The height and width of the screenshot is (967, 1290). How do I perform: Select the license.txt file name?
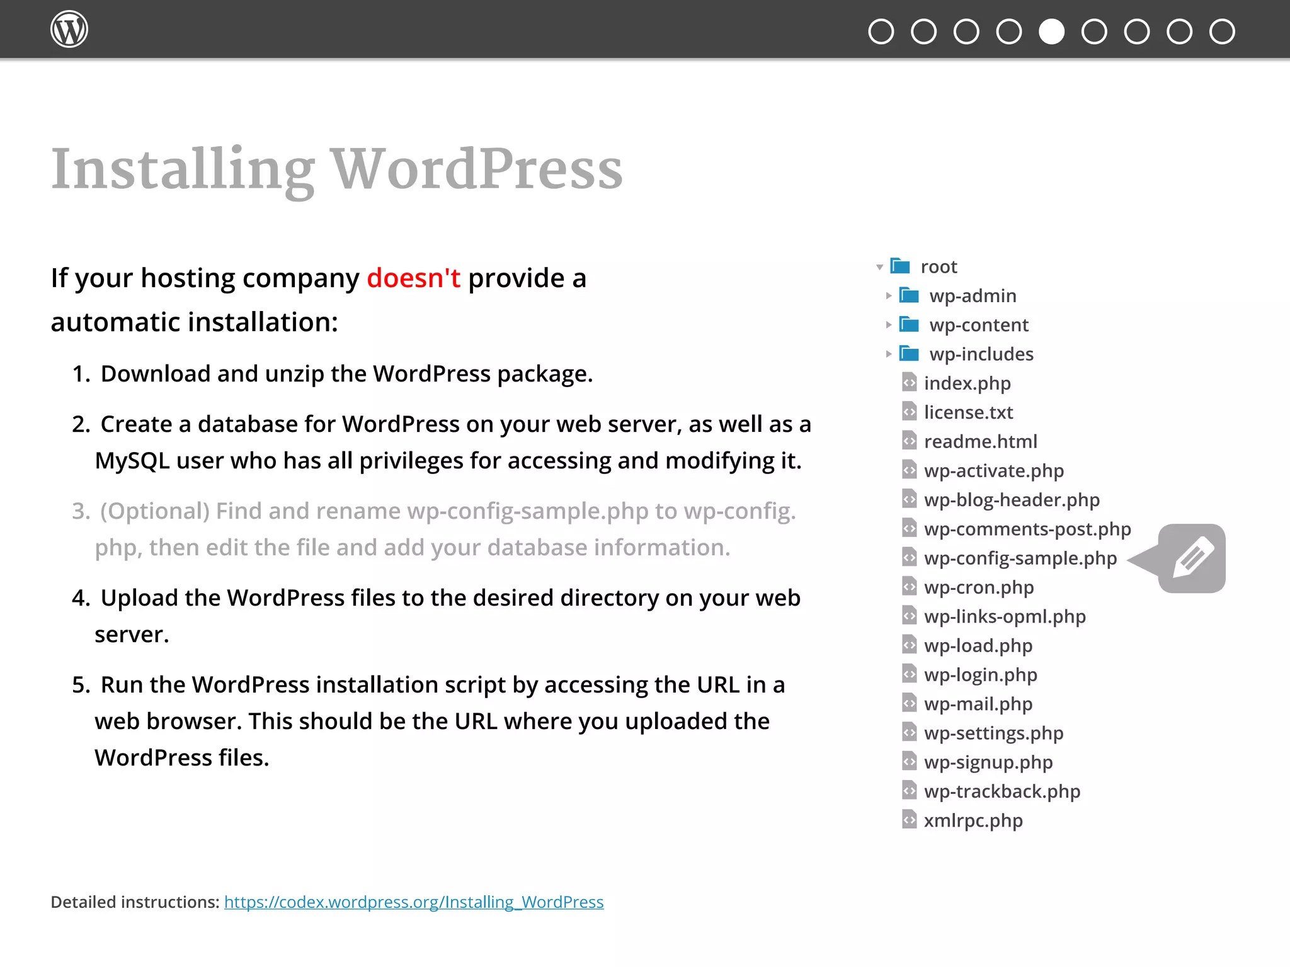click(968, 412)
